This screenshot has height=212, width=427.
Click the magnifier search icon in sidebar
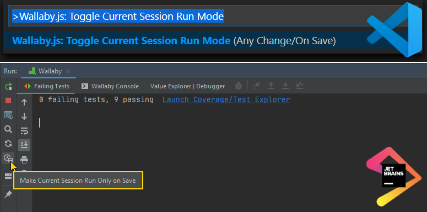point(8,129)
